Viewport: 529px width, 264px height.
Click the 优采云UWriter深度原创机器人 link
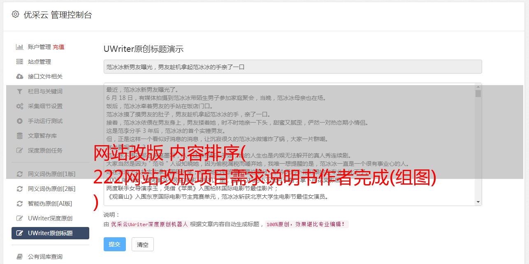click(x=149, y=225)
